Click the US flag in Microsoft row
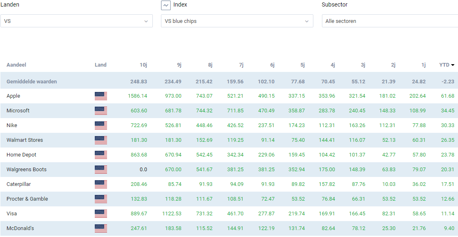 pyautogui.click(x=101, y=111)
